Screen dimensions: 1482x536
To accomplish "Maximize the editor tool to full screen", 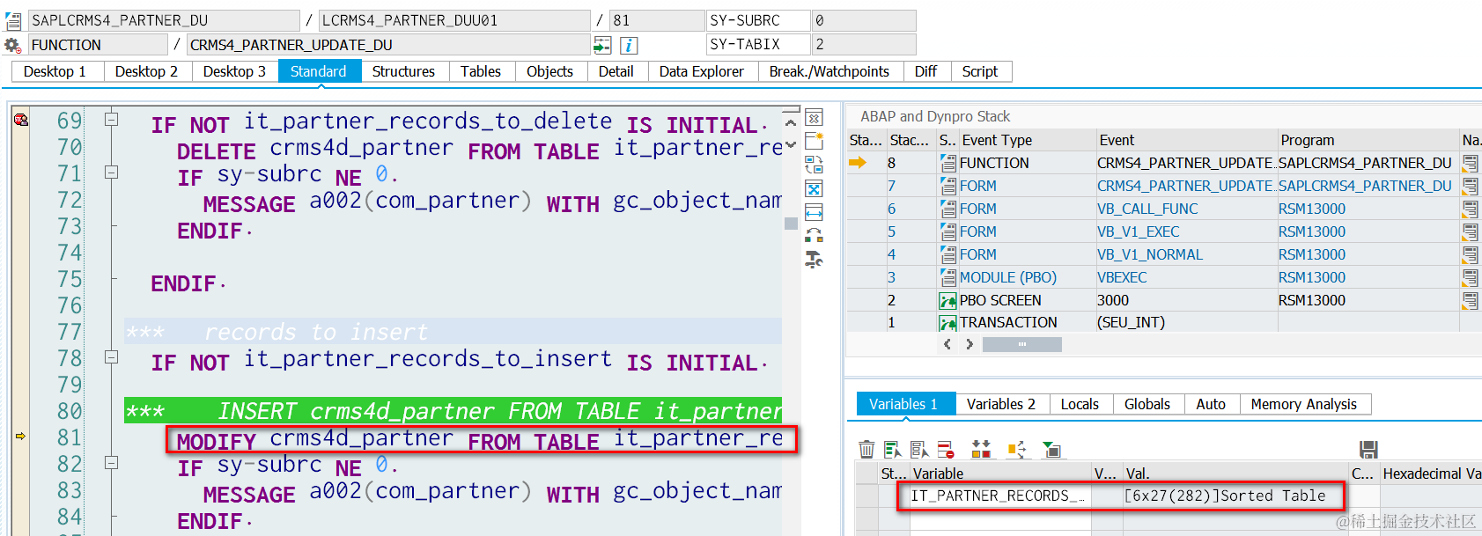I will (815, 188).
